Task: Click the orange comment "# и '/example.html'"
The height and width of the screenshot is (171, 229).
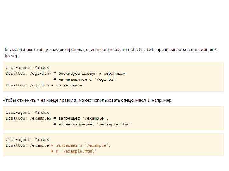Action: (x=74, y=151)
